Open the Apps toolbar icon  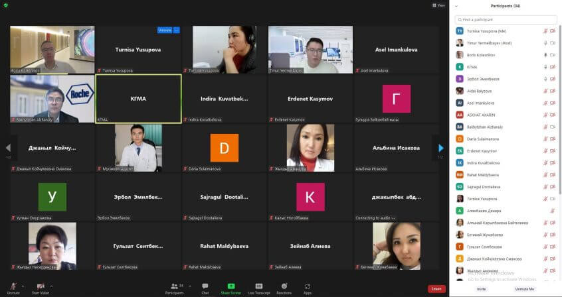tap(308, 287)
